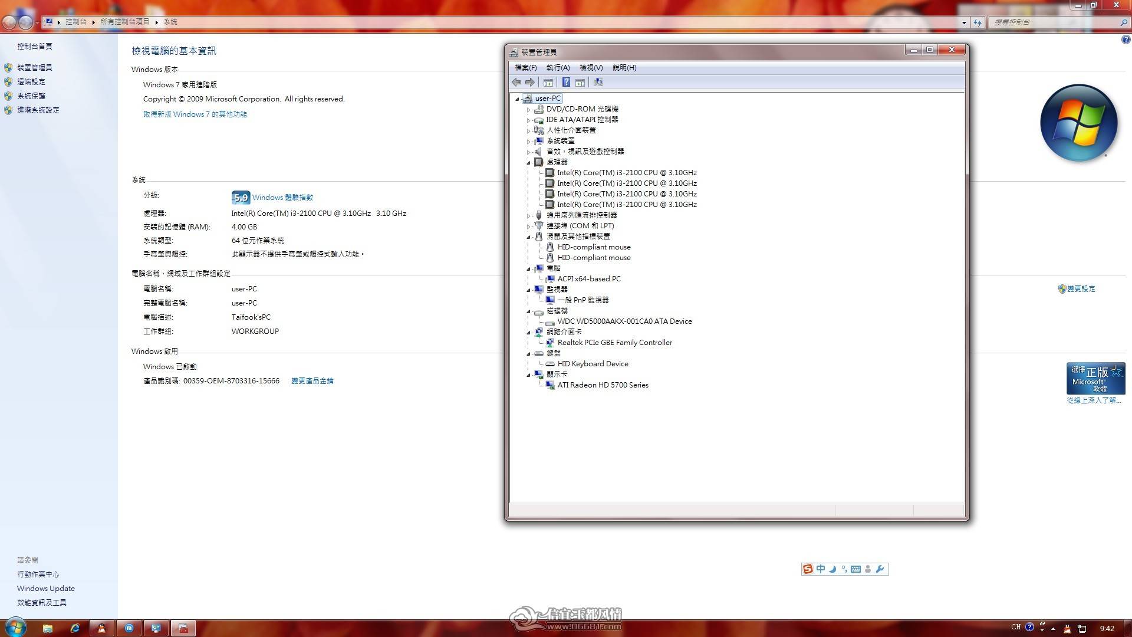Click Windows 體驗指數 link

point(282,198)
